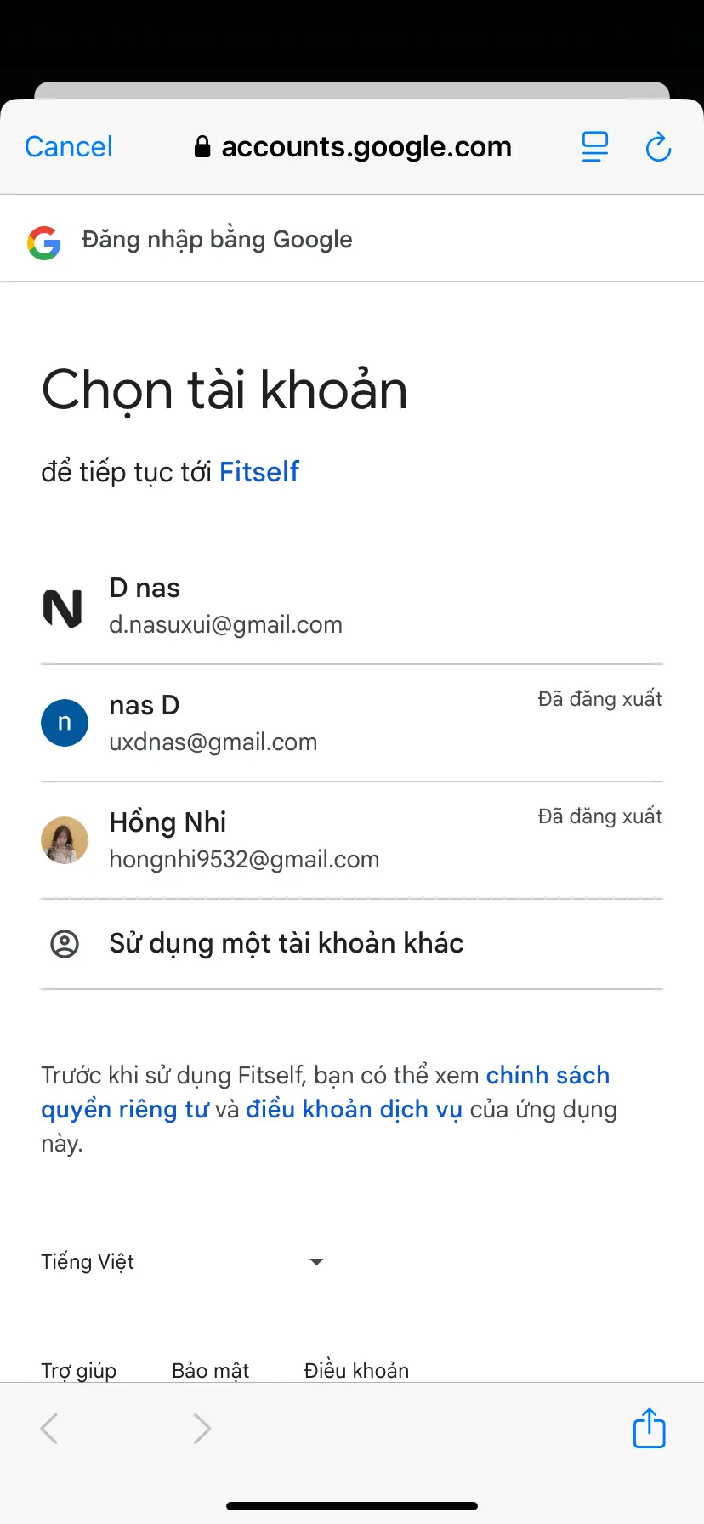
Task: Click the Trợ giúp footer link
Action: [x=78, y=1370]
